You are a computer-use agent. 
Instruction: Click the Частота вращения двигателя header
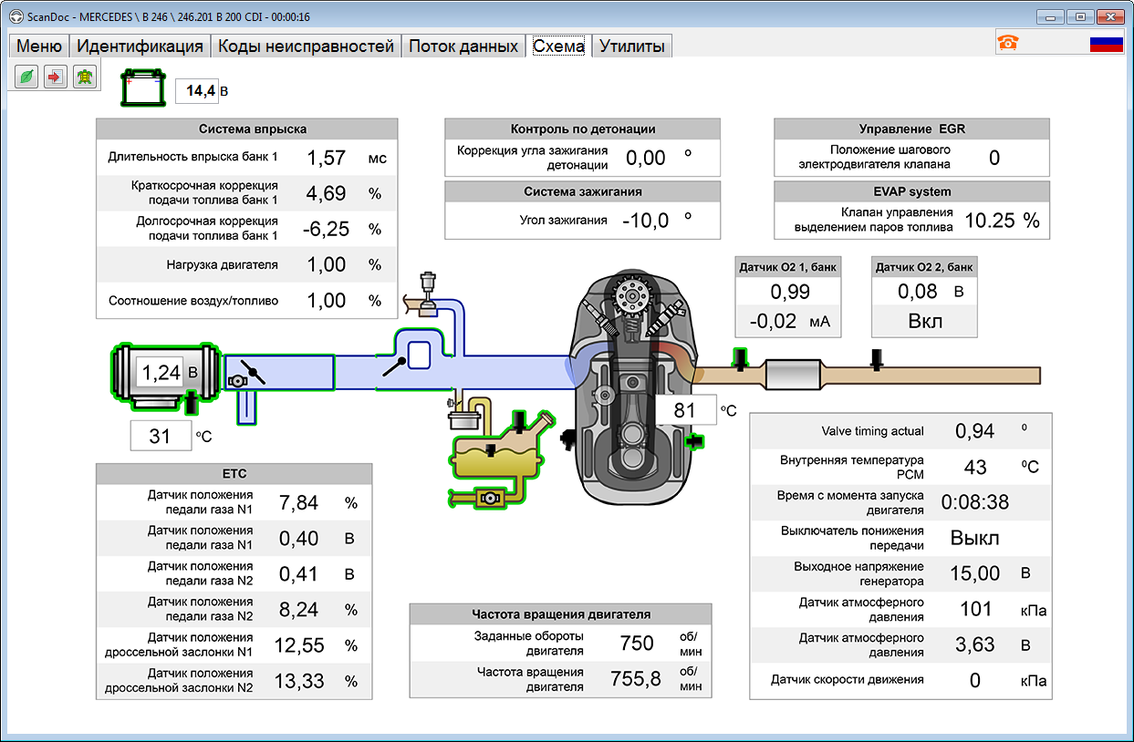(561, 614)
